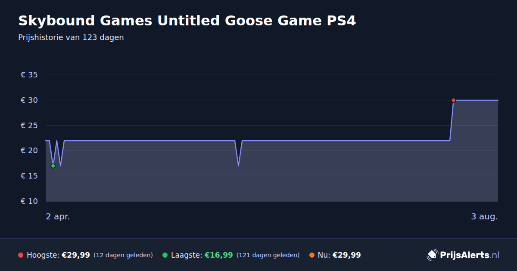Click the green Laagste legend dot
Screen dimensions: 517x271
tap(165, 255)
